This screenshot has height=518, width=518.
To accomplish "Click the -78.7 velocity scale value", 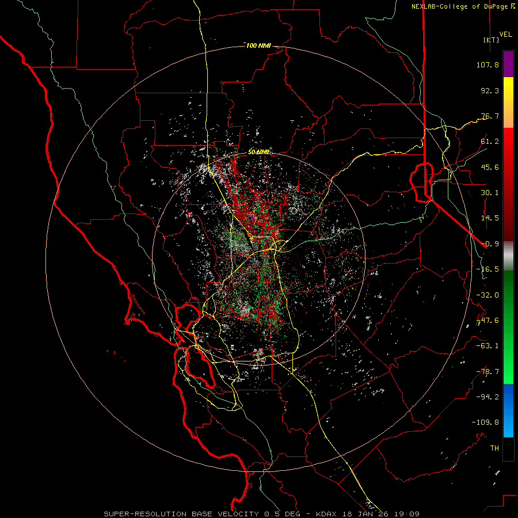I will pos(487,372).
